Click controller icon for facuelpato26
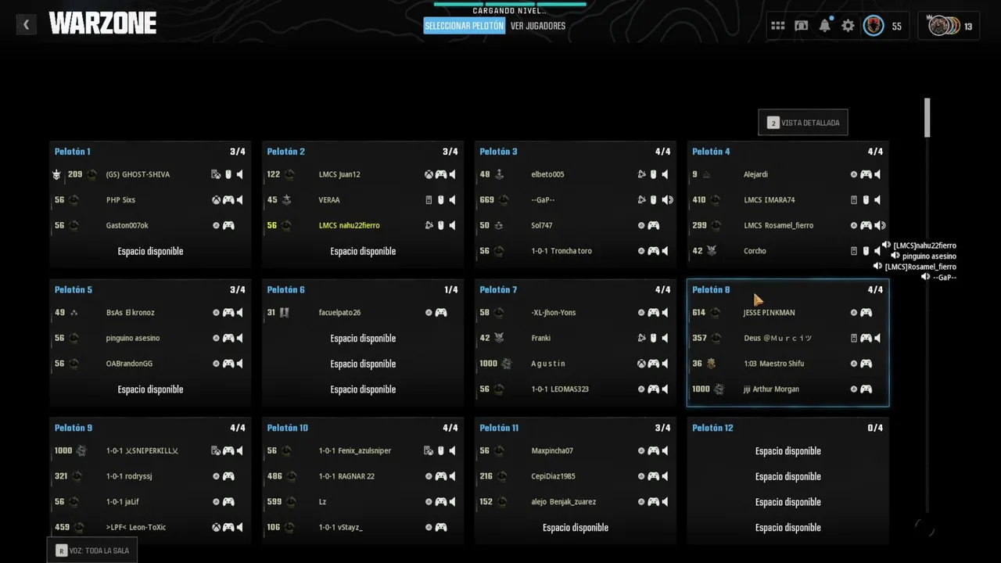This screenshot has width=1001, height=563. (x=441, y=313)
